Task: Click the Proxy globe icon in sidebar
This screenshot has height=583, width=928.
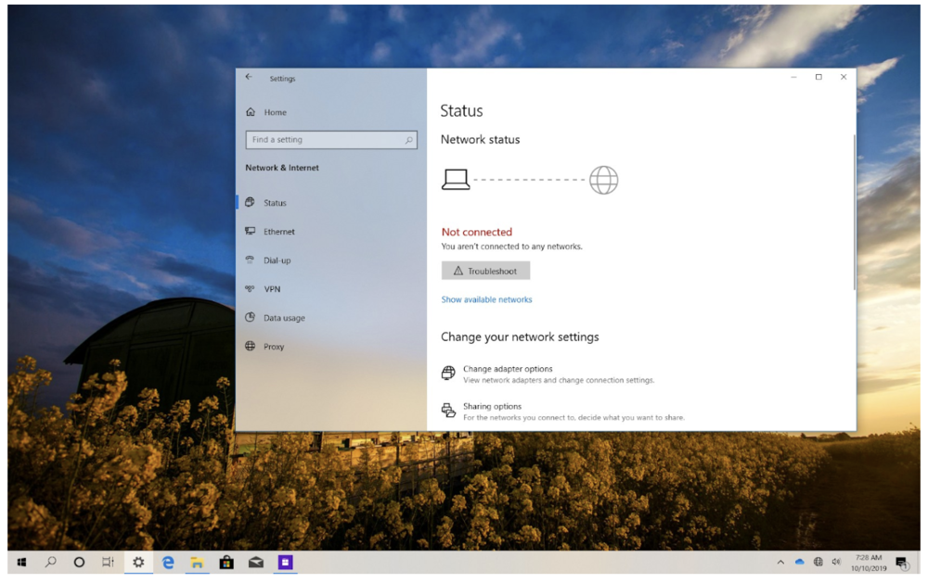Action: click(x=251, y=346)
